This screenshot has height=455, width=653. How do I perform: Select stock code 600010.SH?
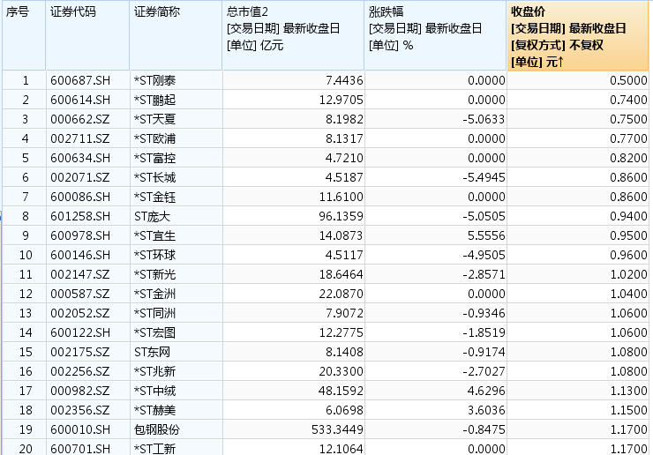[x=80, y=429]
